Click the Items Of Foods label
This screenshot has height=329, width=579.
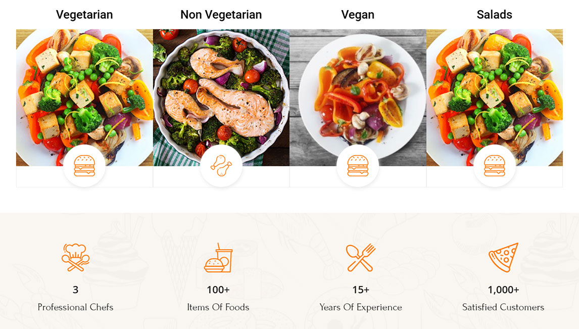point(218,307)
